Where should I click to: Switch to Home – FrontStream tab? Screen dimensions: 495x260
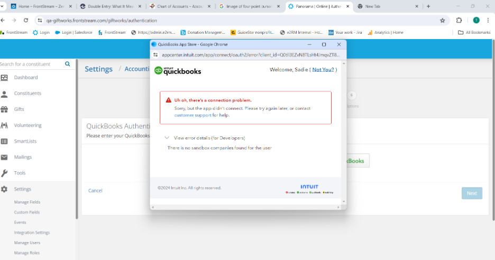point(41,6)
